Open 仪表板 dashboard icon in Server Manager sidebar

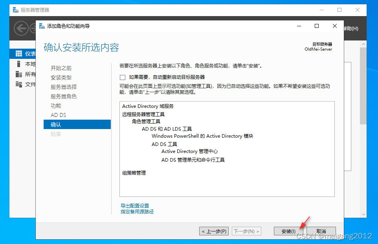(x=18, y=54)
